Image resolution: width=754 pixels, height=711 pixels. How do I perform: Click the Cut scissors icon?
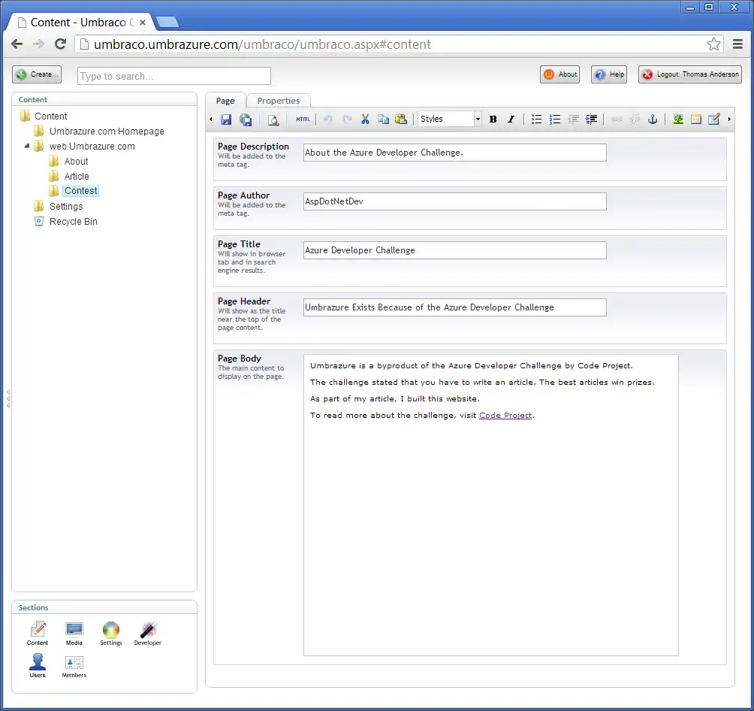365,119
